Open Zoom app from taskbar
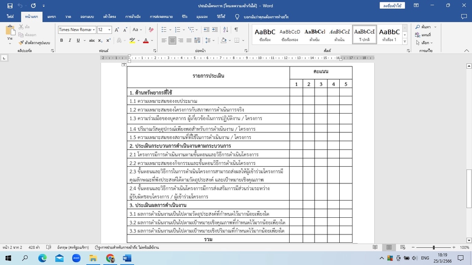Viewport: 472px width, 265px height. click(x=77, y=258)
